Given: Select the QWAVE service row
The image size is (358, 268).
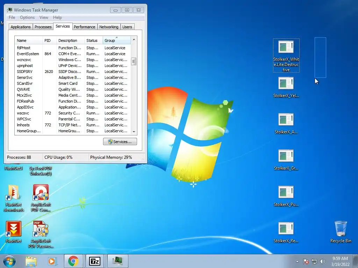Looking at the screenshot, I should point(73,89).
